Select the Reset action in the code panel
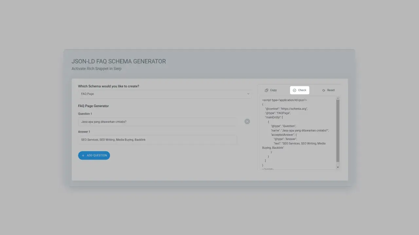This screenshot has height=235, width=419. tap(328, 90)
